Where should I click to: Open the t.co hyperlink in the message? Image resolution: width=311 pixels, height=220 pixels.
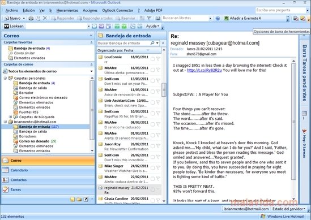click(x=204, y=70)
